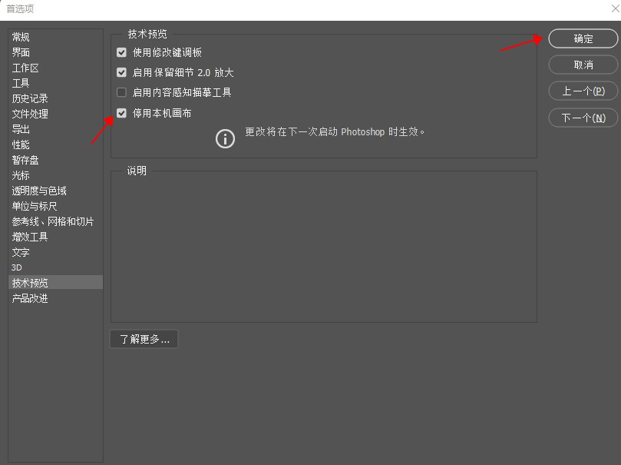
Task: Click the info icon beside restart notice
Action: coord(225,139)
